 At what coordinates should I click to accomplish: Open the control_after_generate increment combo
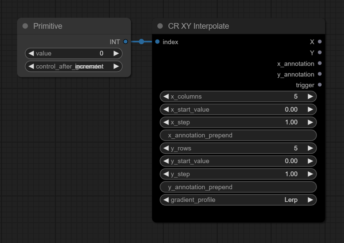[74, 66]
